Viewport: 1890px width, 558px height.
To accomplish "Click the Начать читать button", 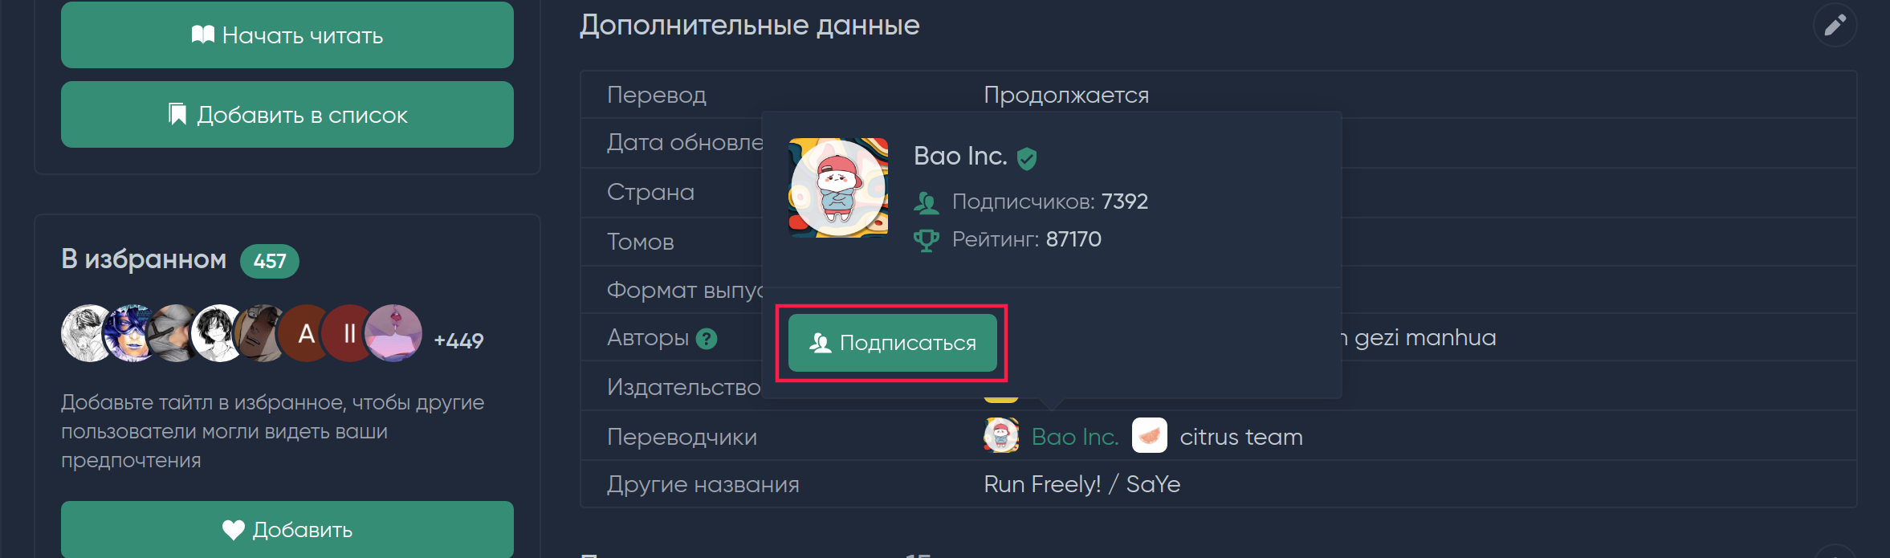I will click(x=287, y=35).
